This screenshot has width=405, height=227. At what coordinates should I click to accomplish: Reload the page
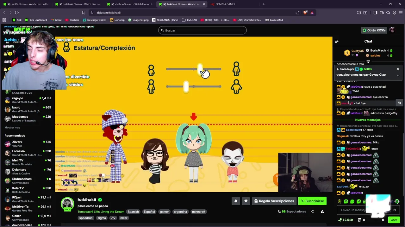pyautogui.click(x=17, y=13)
